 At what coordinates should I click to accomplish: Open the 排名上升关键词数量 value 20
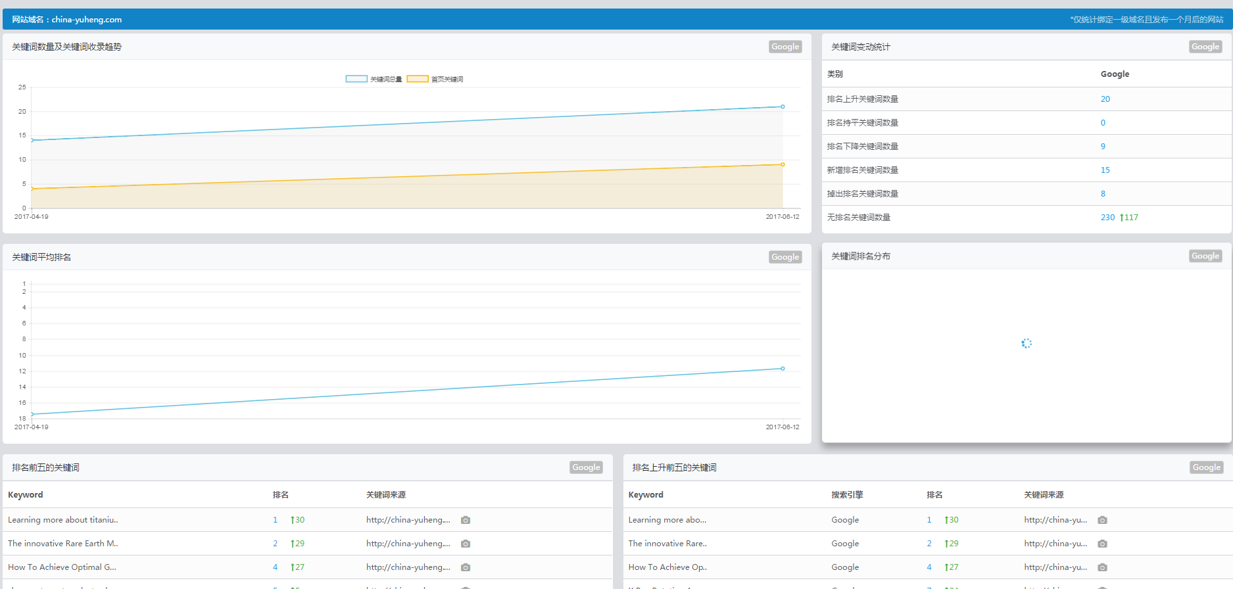1105,99
